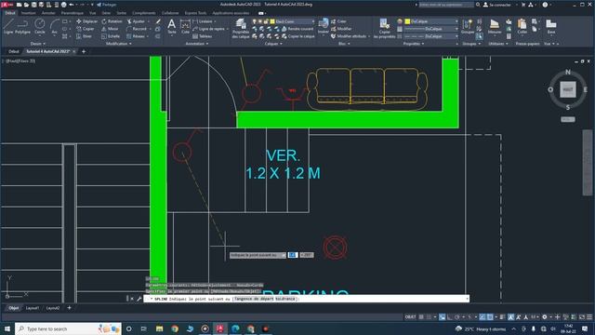Click the help search input field
This screenshot has height=335, width=595.
pyautogui.click(x=446, y=5)
